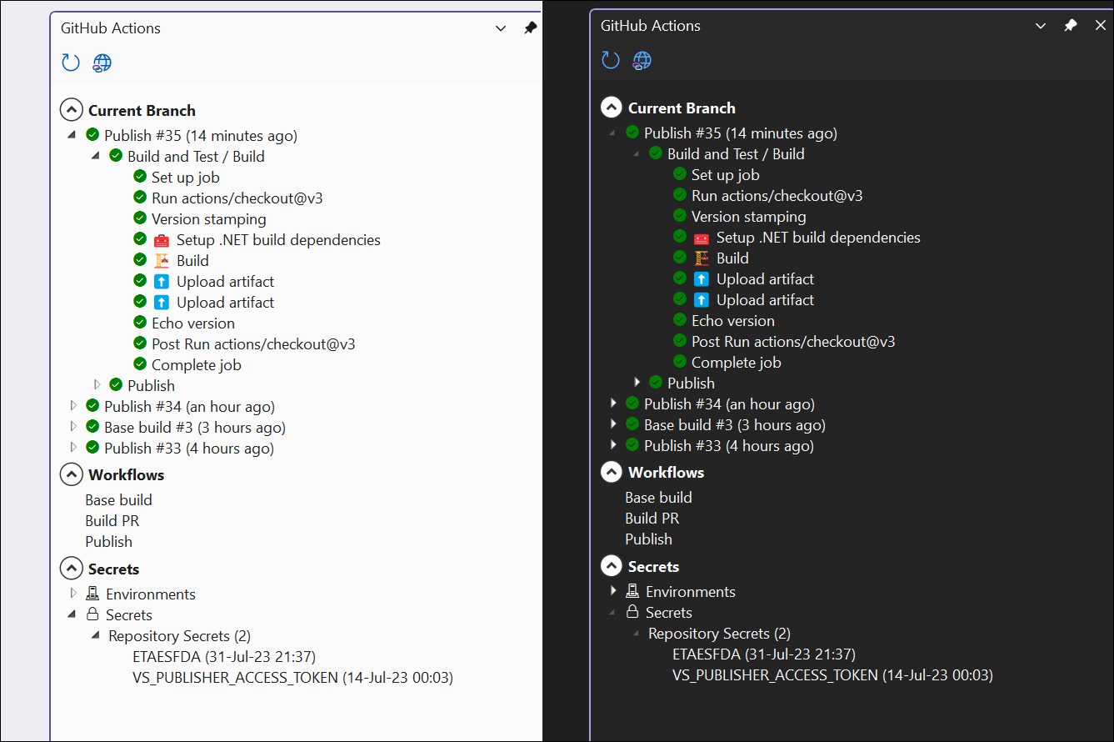The image size is (1114, 742).
Task: Click pin icon in light panel header
Action: pos(531,28)
